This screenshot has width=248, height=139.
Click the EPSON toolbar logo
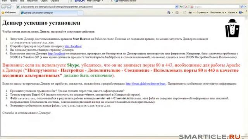point(79,1)
